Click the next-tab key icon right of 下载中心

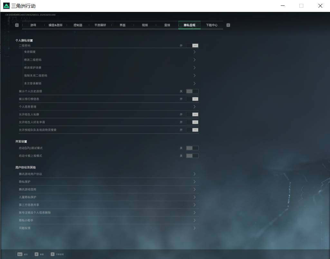tap(228, 25)
